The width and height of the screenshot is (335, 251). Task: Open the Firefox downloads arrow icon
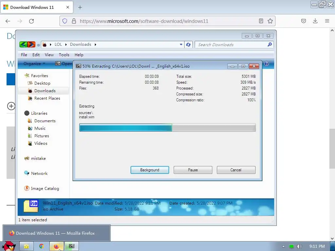click(315, 21)
